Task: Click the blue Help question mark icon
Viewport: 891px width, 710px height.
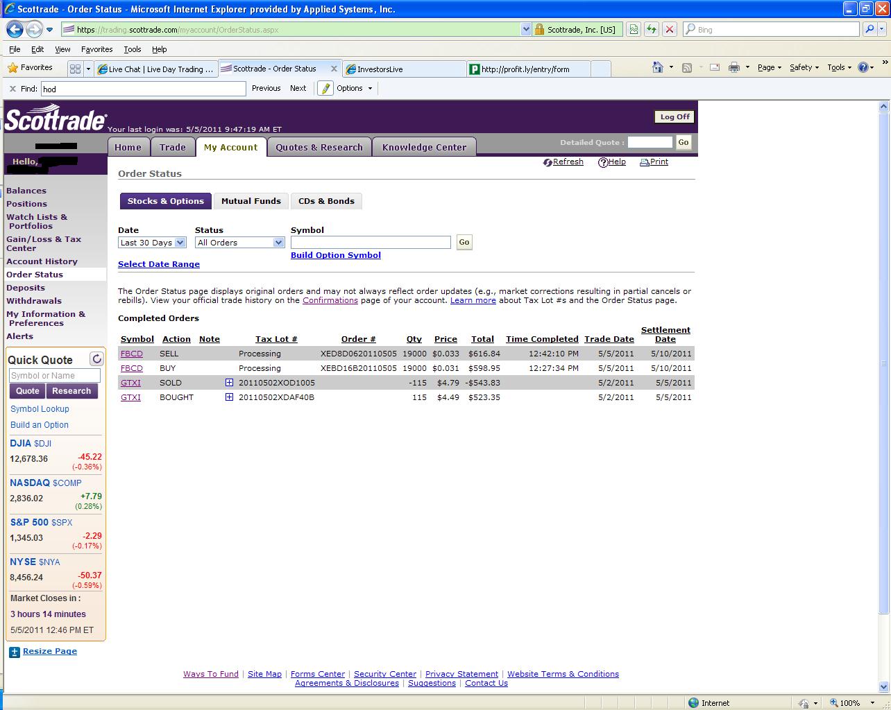Action: (x=863, y=67)
